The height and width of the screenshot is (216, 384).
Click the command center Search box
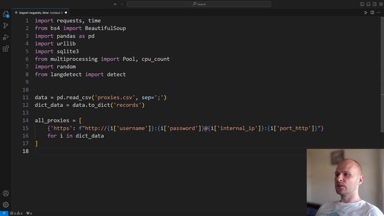[199, 4]
